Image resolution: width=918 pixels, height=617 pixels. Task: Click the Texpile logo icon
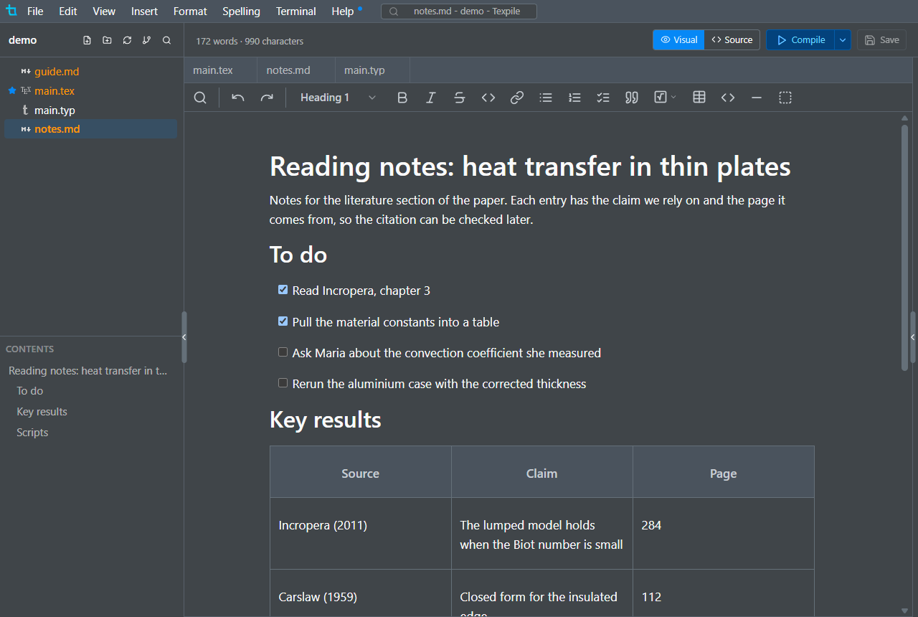pyautogui.click(x=11, y=11)
